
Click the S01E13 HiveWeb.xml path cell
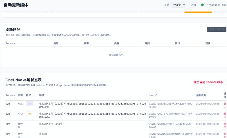93,105
